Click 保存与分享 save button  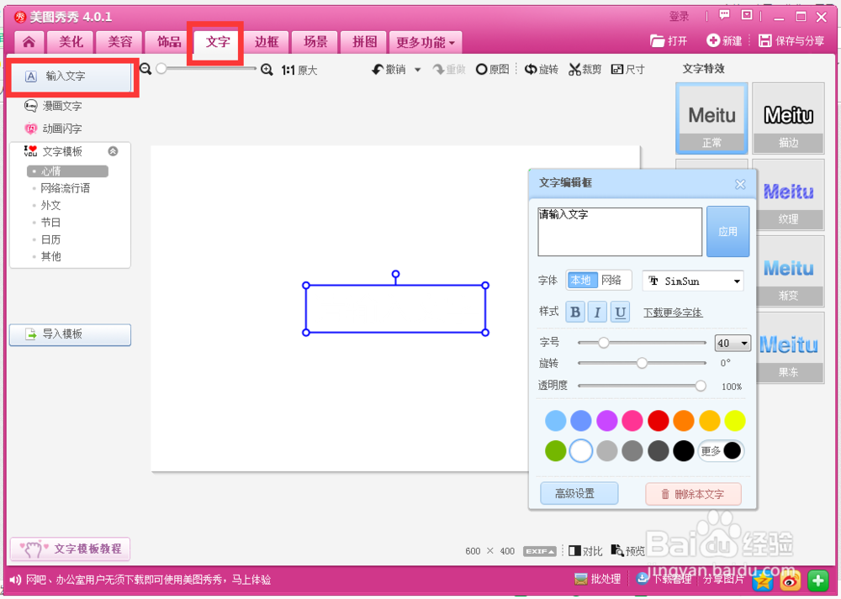(791, 40)
